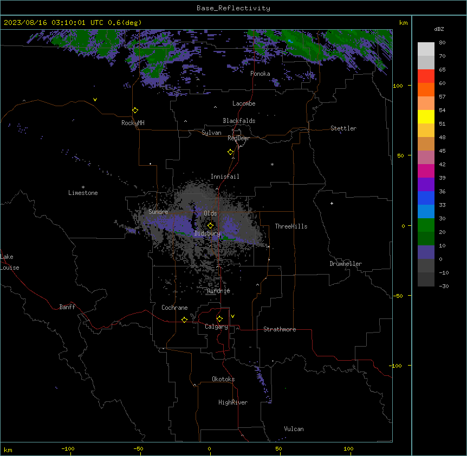467x456 pixels.
Task: Click the Didsbury town label
Action: 207,233
